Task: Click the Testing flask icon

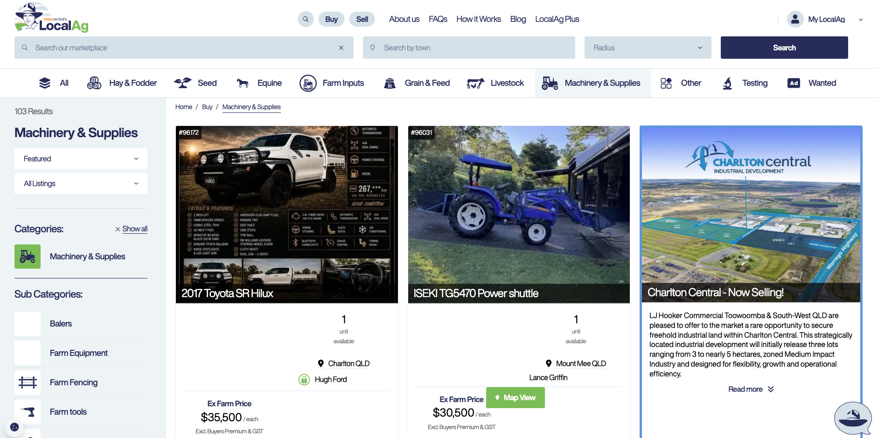Action: click(x=727, y=83)
